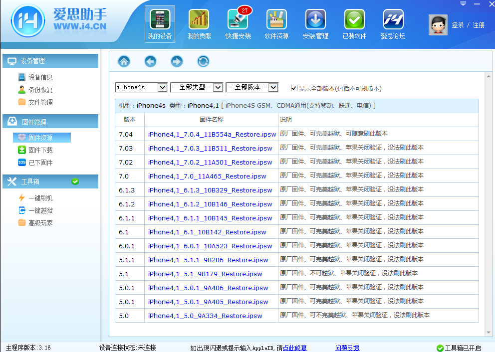The image size is (495, 352).
Task: Download iPhone4,1_7.0.3_11B511_Restore.ipsw
Action: tap(210, 148)
